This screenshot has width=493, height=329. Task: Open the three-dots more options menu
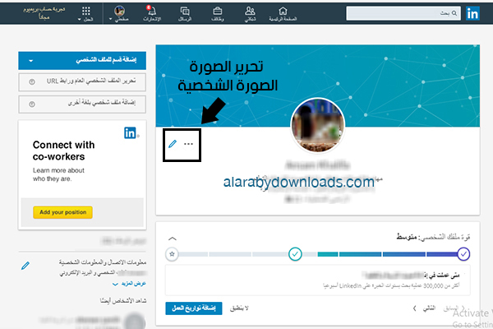188,144
